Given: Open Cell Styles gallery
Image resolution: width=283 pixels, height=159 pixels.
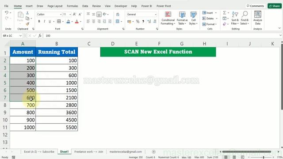Looking at the screenshot, I should (193, 18).
